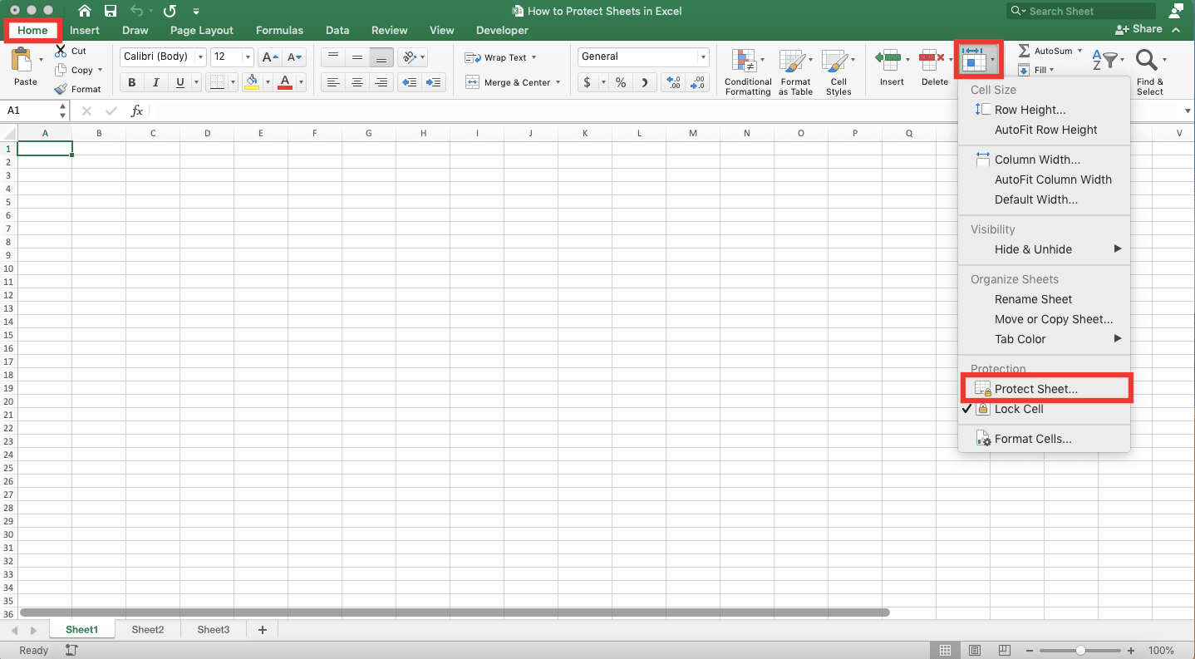Click Merge & Center
The height and width of the screenshot is (659, 1195).
[x=513, y=82]
